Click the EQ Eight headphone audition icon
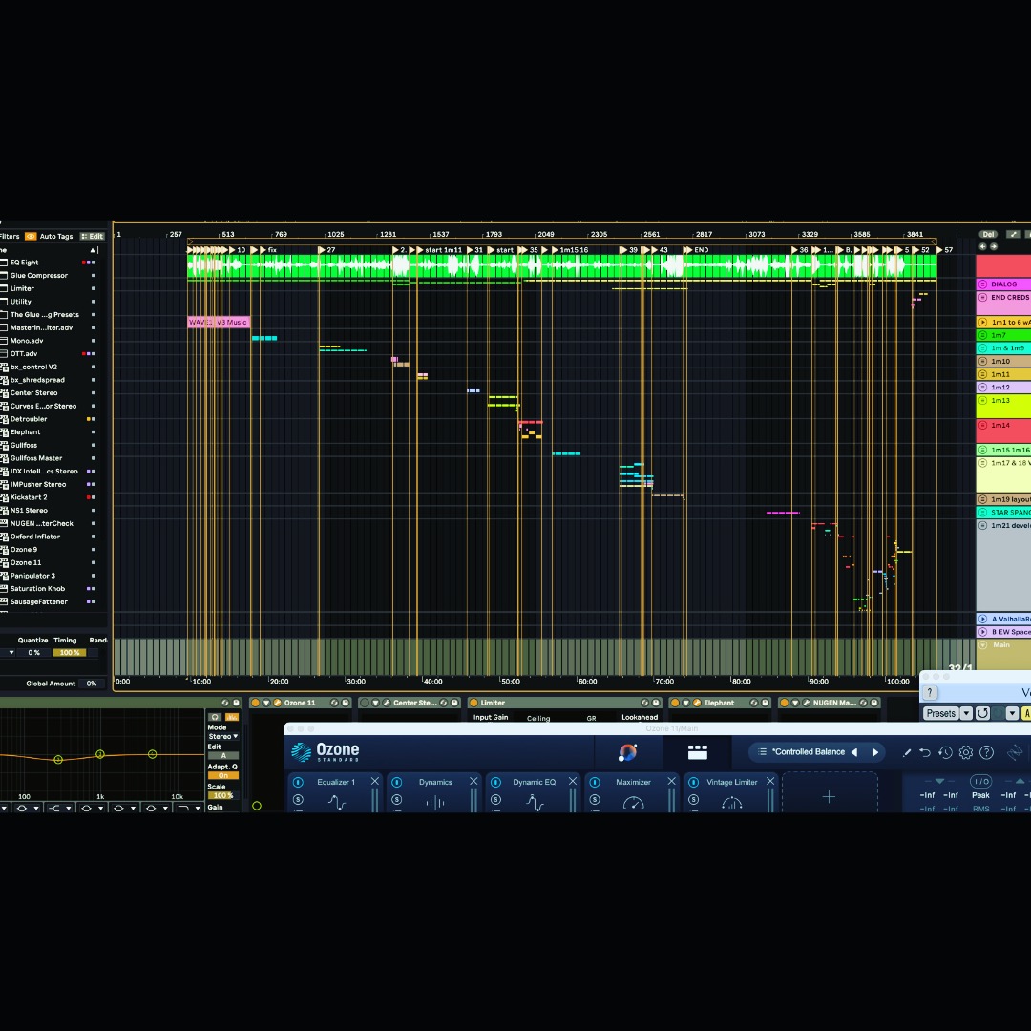 click(x=215, y=717)
